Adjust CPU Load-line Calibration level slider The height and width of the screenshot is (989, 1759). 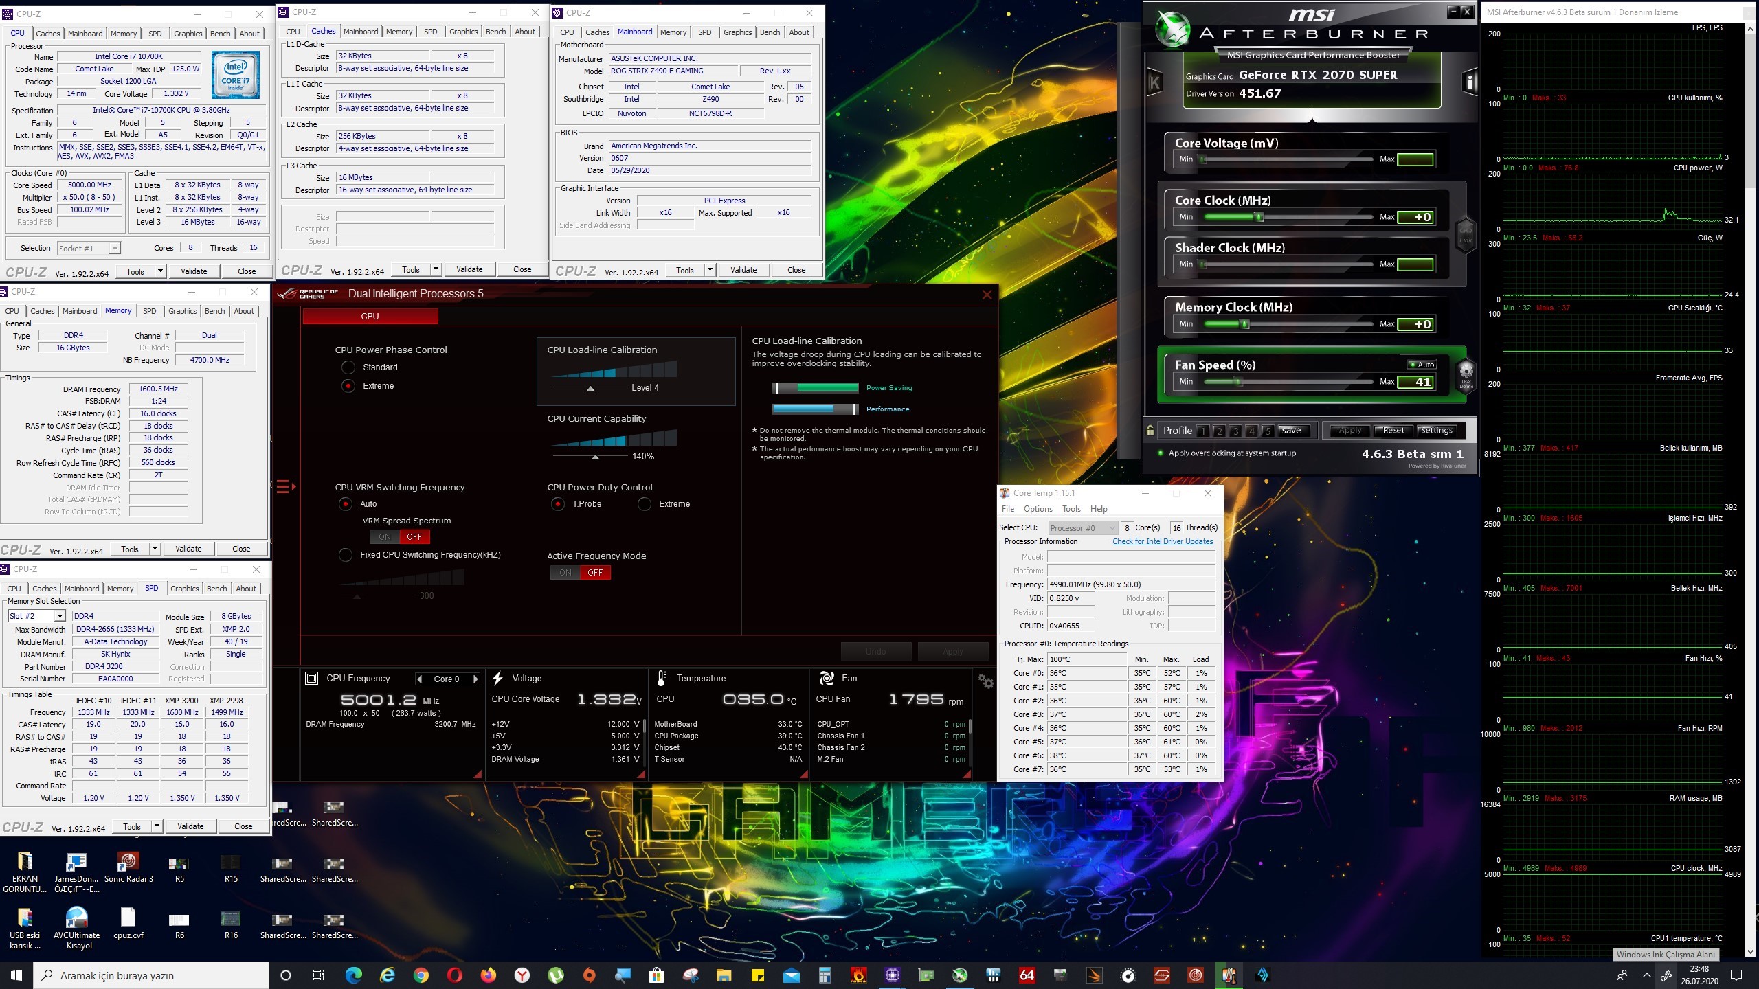590,389
